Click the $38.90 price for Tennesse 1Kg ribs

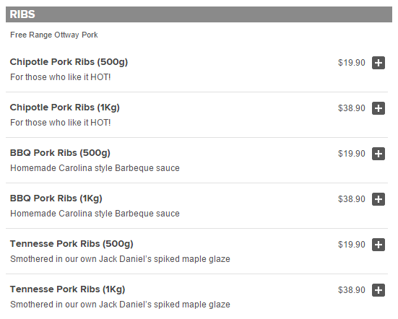[x=352, y=290]
